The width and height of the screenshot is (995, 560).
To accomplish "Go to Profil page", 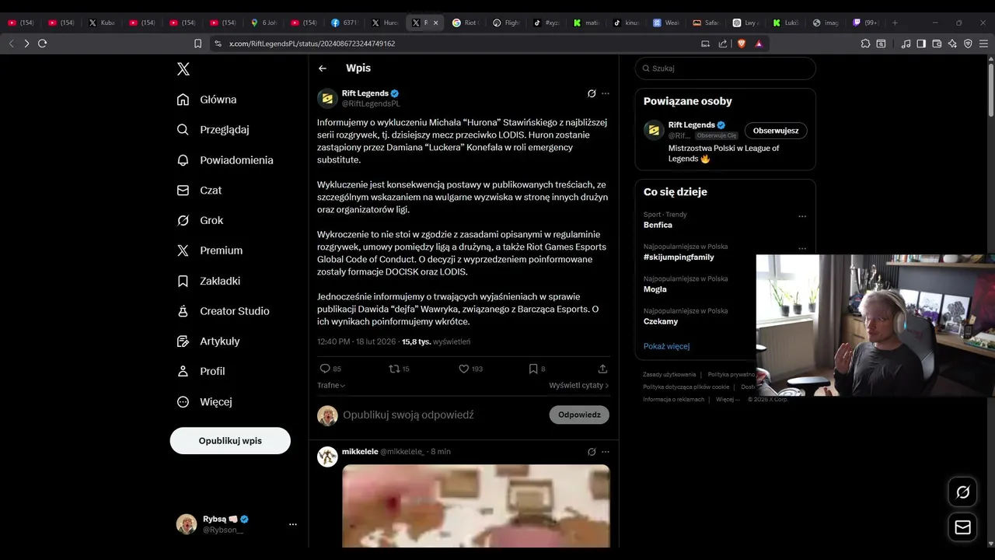I will pos(201,372).
